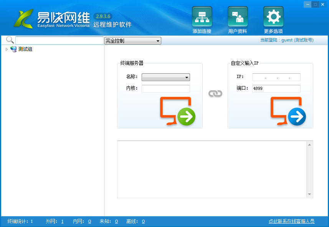Click the 内核 input field
Screen dimensions: 329x227
point(166,89)
